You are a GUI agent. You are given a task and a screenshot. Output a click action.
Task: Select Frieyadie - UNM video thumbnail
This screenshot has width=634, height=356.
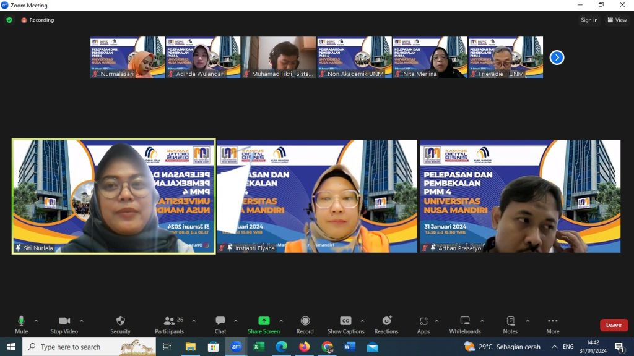click(x=505, y=57)
